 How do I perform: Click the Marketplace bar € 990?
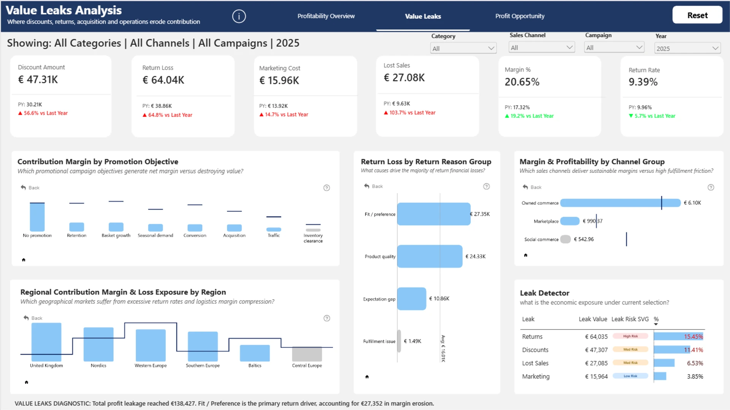click(x=570, y=221)
